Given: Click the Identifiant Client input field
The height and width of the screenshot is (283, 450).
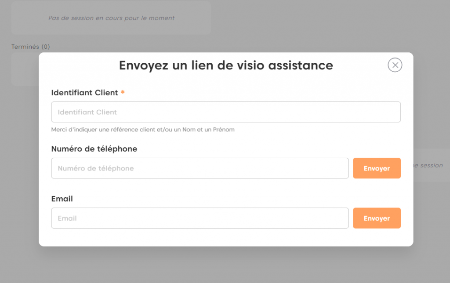Looking at the screenshot, I should click(x=226, y=112).
